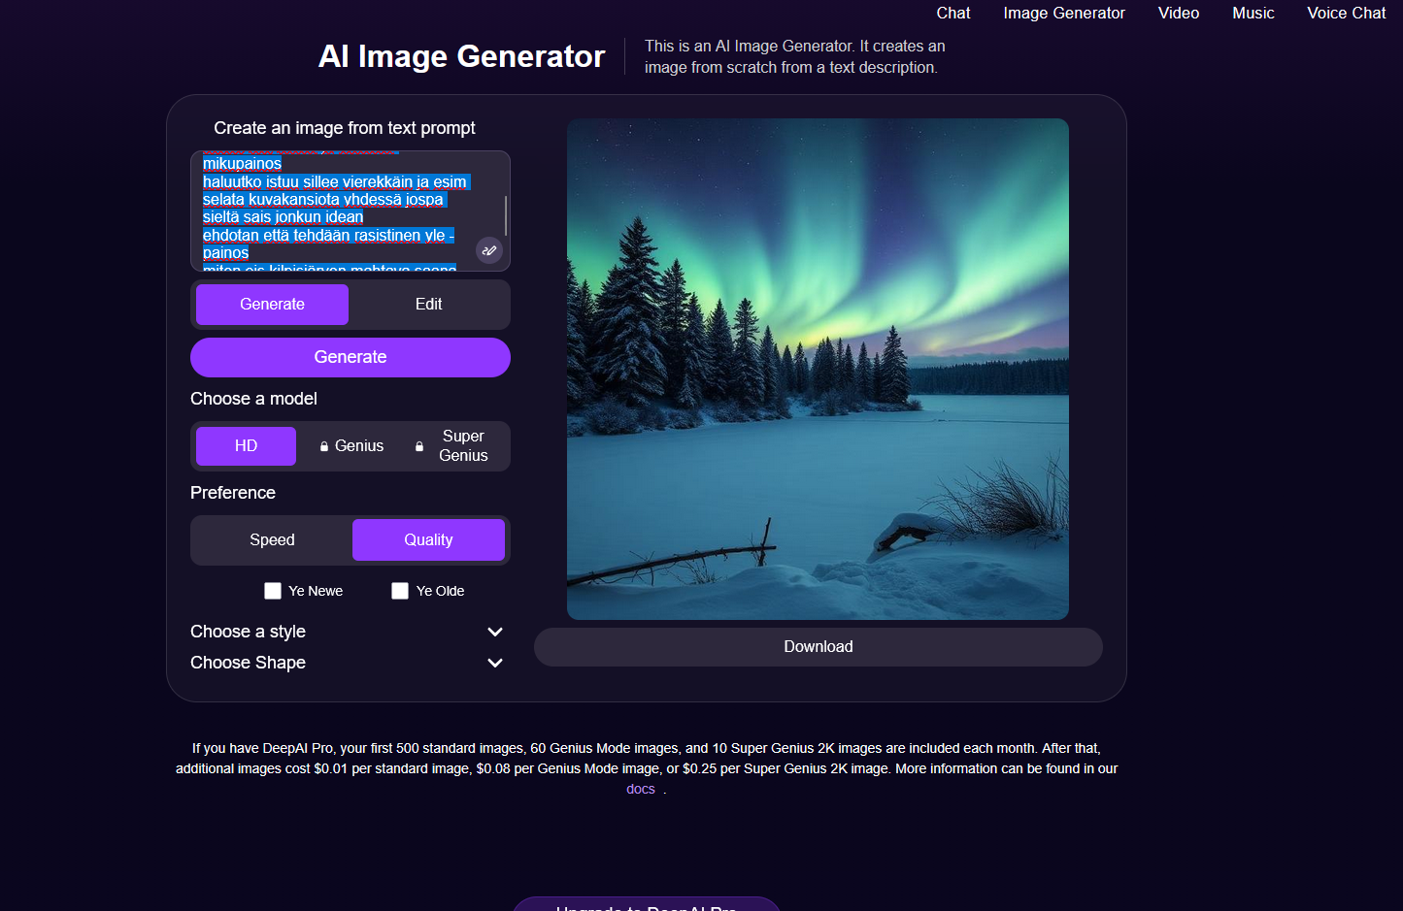The width and height of the screenshot is (1403, 911).
Task: Expand the Choose a style section
Action: [x=347, y=632]
